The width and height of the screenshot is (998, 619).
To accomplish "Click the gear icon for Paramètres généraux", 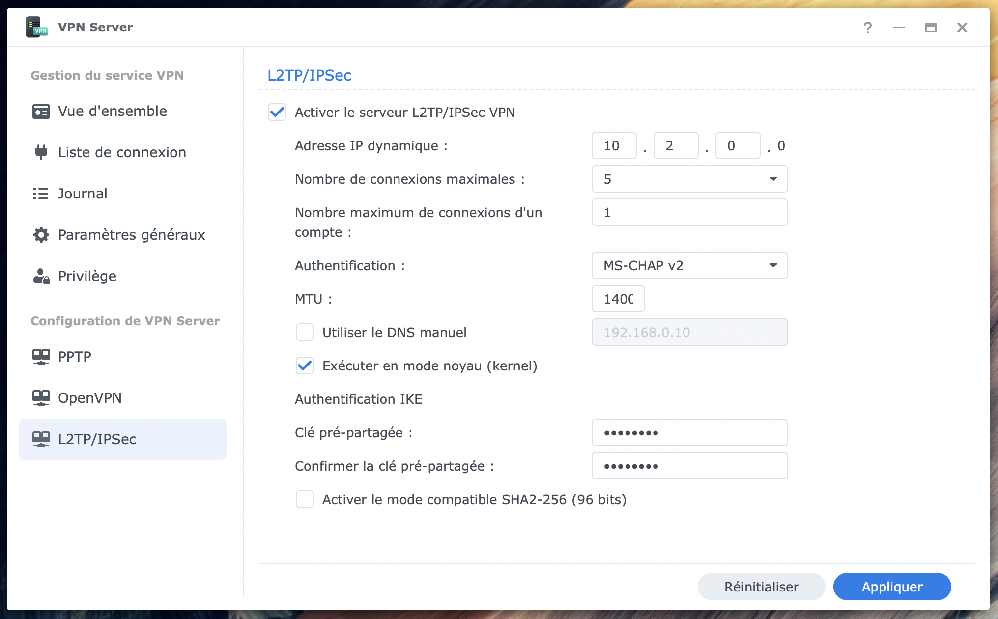I will click(41, 235).
